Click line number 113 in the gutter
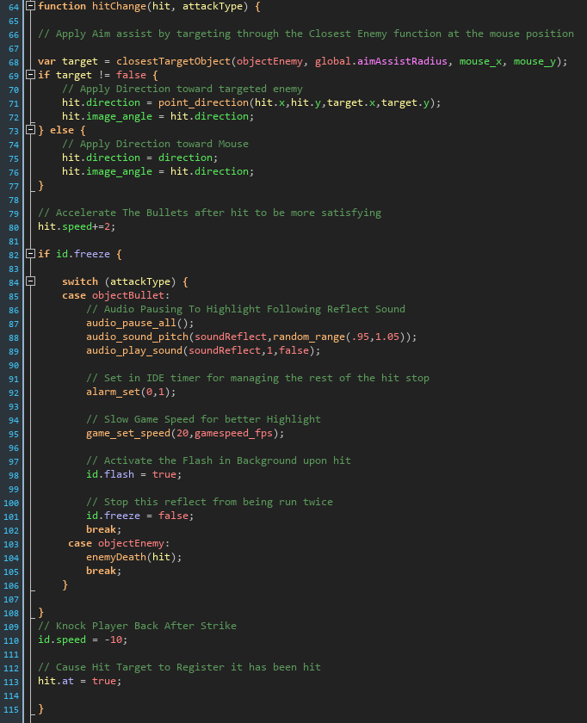587x723 pixels. coord(11,682)
